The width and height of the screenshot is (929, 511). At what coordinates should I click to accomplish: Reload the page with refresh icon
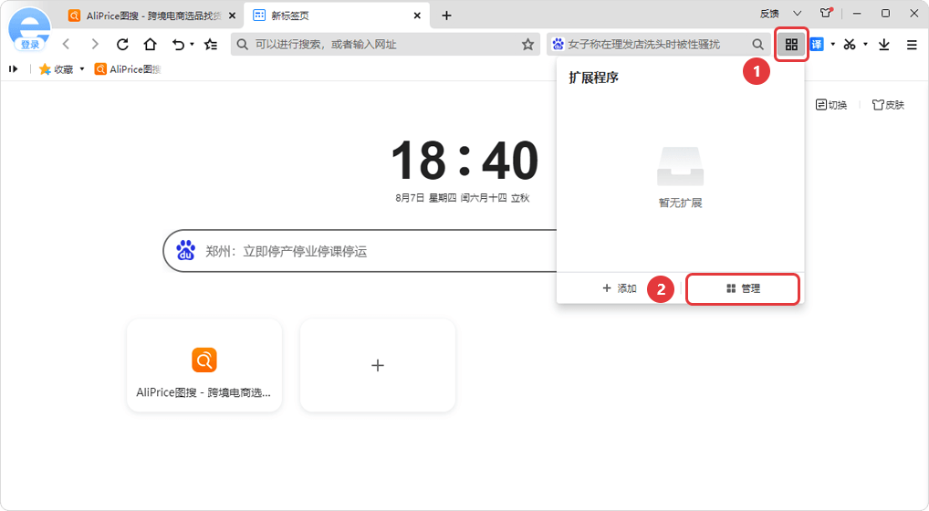coord(122,44)
